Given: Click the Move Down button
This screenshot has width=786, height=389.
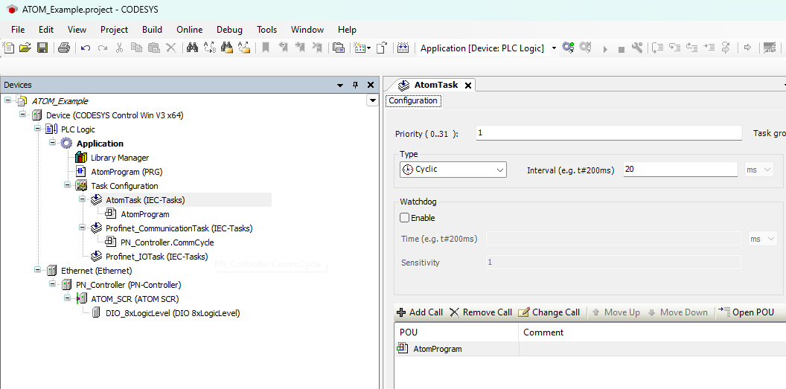Looking at the screenshot, I should coord(678,312).
